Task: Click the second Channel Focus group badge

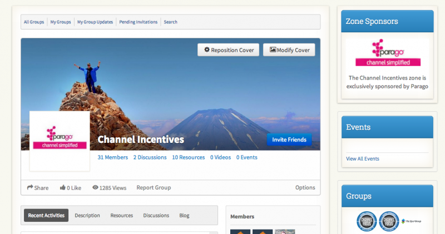Action: 389,221
